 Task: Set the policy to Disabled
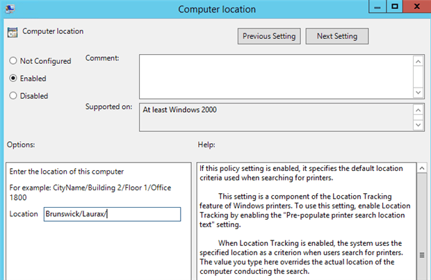pos(13,96)
